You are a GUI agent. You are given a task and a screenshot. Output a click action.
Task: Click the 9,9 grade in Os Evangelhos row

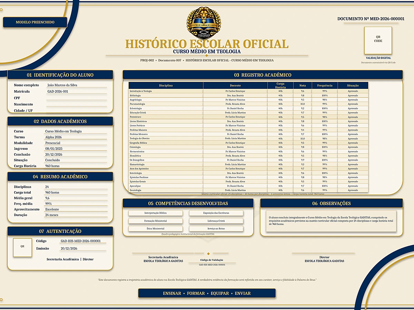(x=303, y=160)
